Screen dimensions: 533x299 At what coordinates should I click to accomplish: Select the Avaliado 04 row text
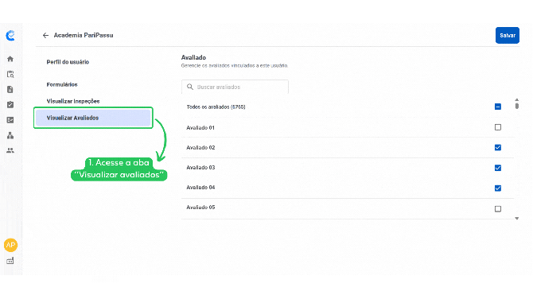pyautogui.click(x=200, y=187)
